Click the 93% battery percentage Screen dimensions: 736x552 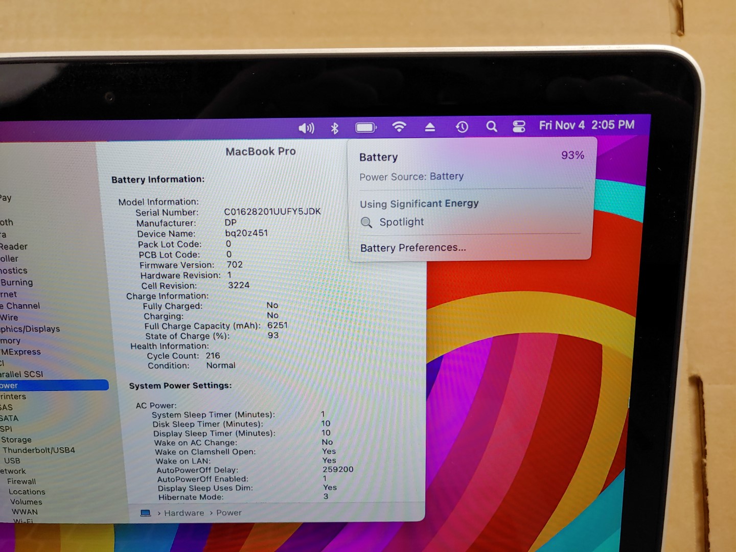point(572,155)
